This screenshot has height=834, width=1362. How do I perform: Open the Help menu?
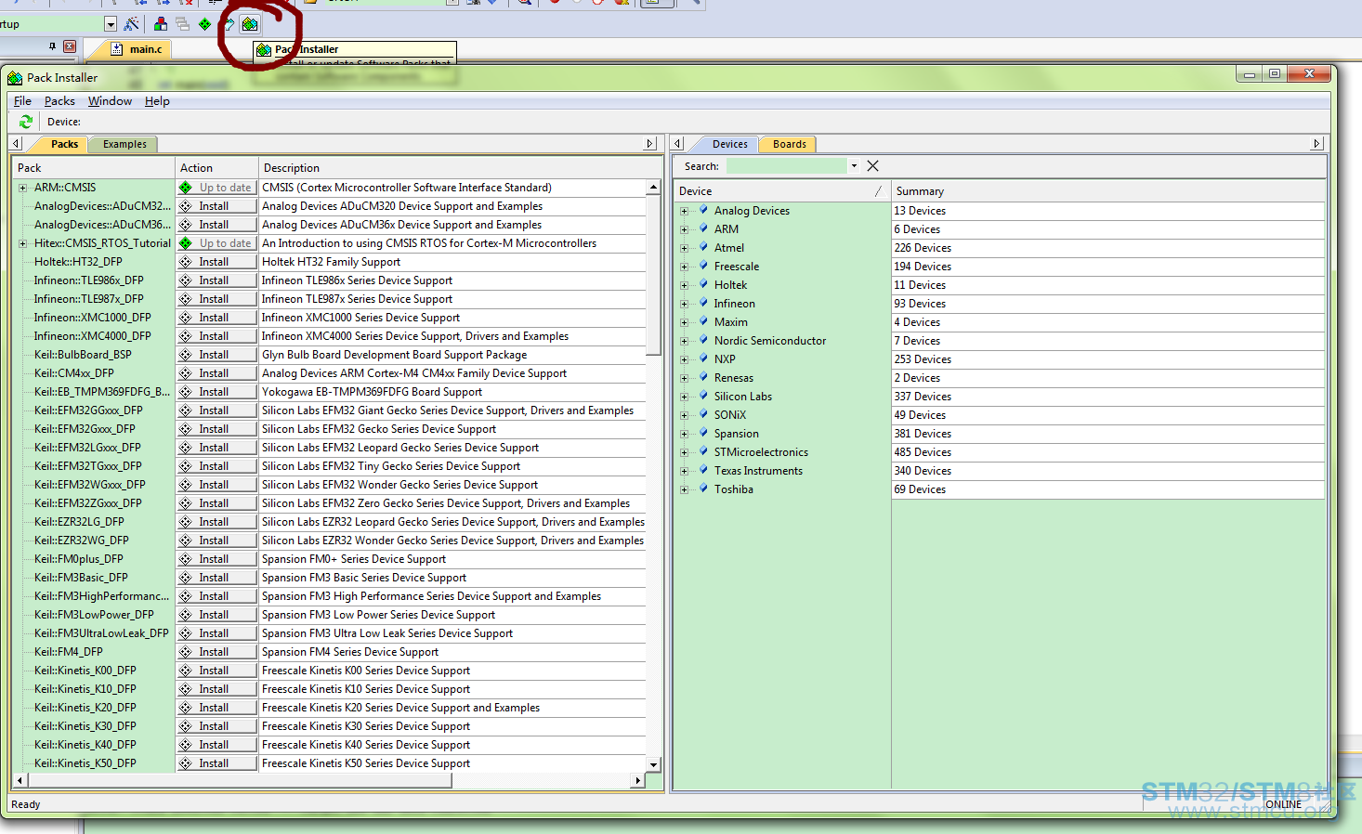(x=157, y=101)
